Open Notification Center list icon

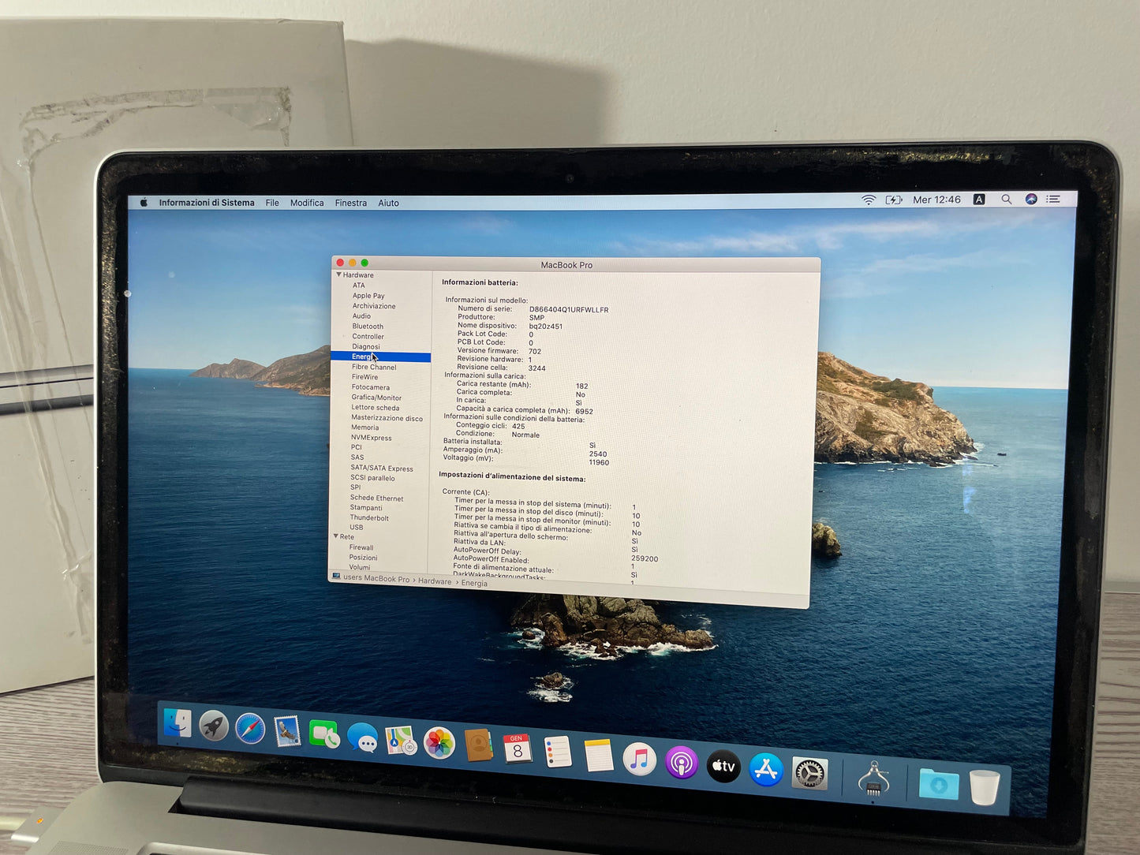pos(1053,200)
